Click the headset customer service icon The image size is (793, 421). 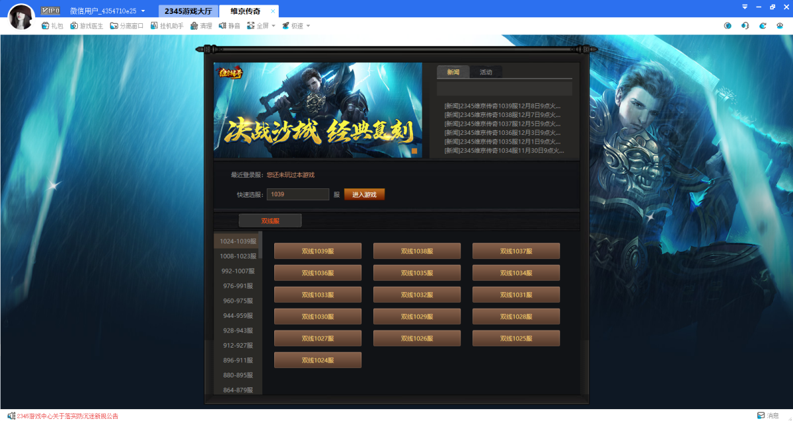(745, 26)
